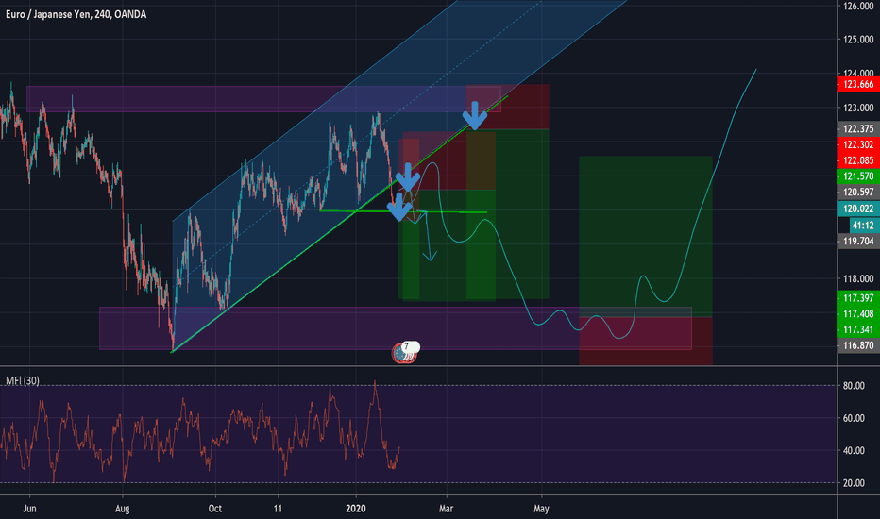880x519 pixels.
Task: Click the 126.000 price scale value
Action: 858,7
